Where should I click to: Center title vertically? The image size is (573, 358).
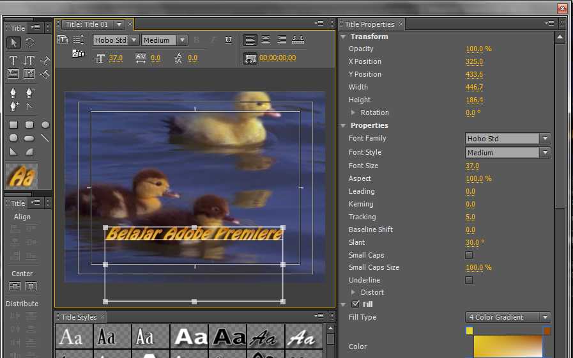coord(15,286)
